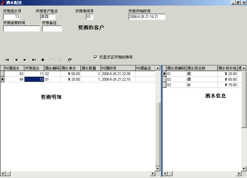Screen dimensions: 247x178
Task: Click time 2006-6-26 21:22:00 cell
Action: [118, 74]
